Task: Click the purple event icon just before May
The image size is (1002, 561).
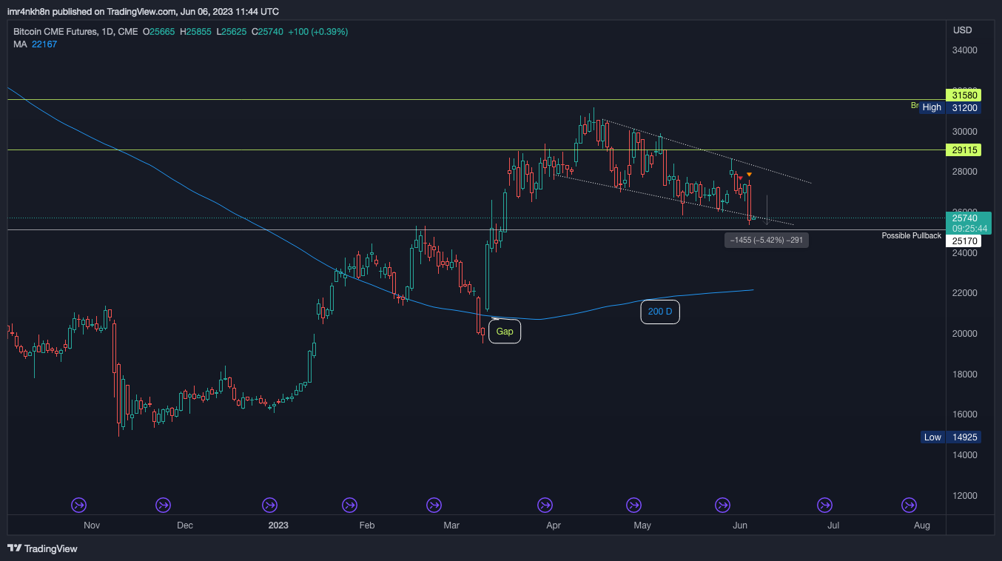Action: pos(633,505)
